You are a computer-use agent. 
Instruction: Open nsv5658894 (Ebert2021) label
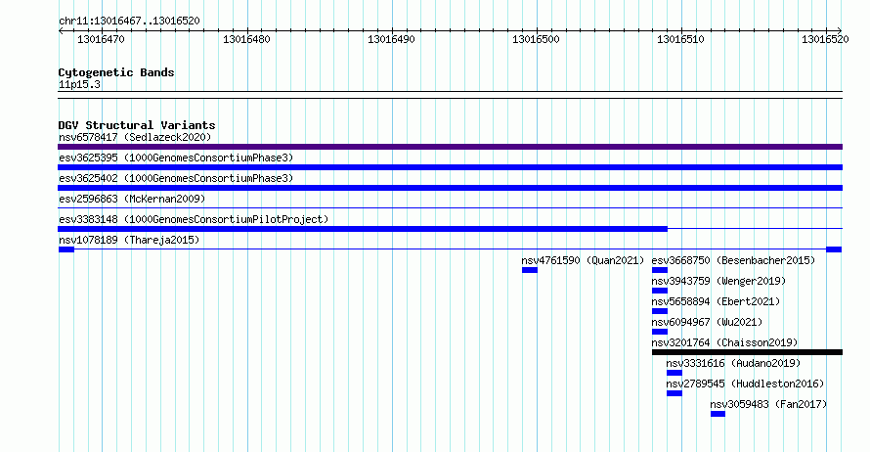(x=716, y=301)
